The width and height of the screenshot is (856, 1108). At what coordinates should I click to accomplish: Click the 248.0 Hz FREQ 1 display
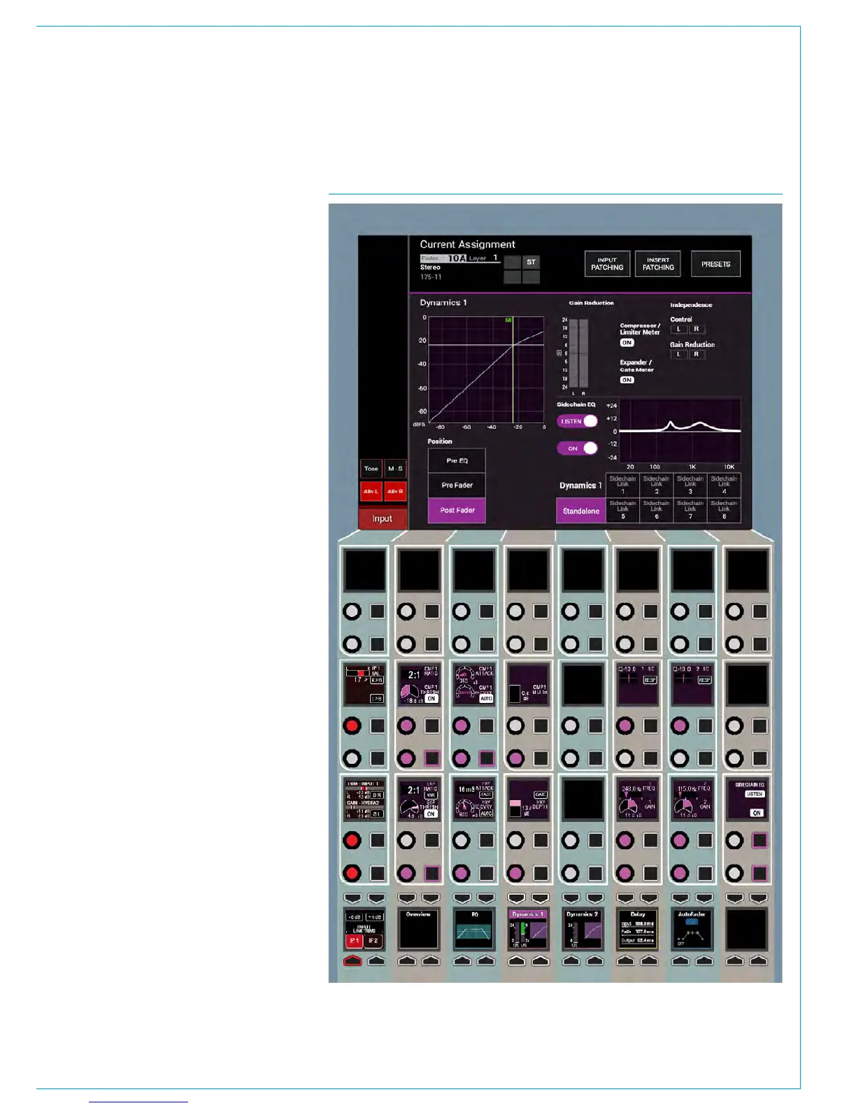pos(637,800)
